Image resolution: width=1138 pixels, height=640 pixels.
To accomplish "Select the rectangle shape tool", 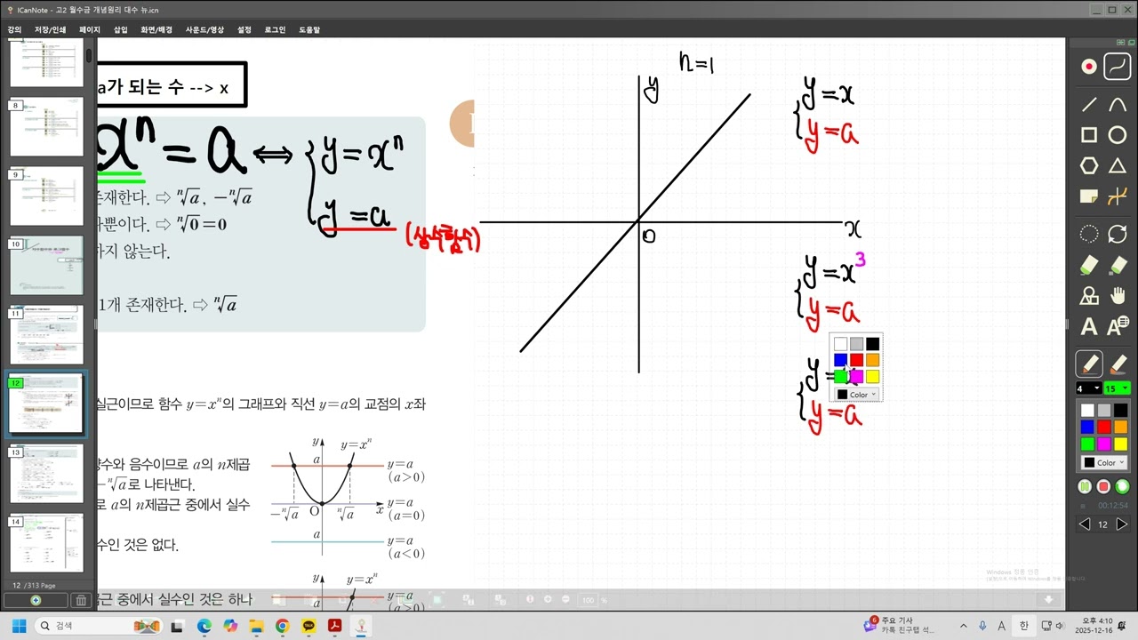I will (x=1088, y=135).
